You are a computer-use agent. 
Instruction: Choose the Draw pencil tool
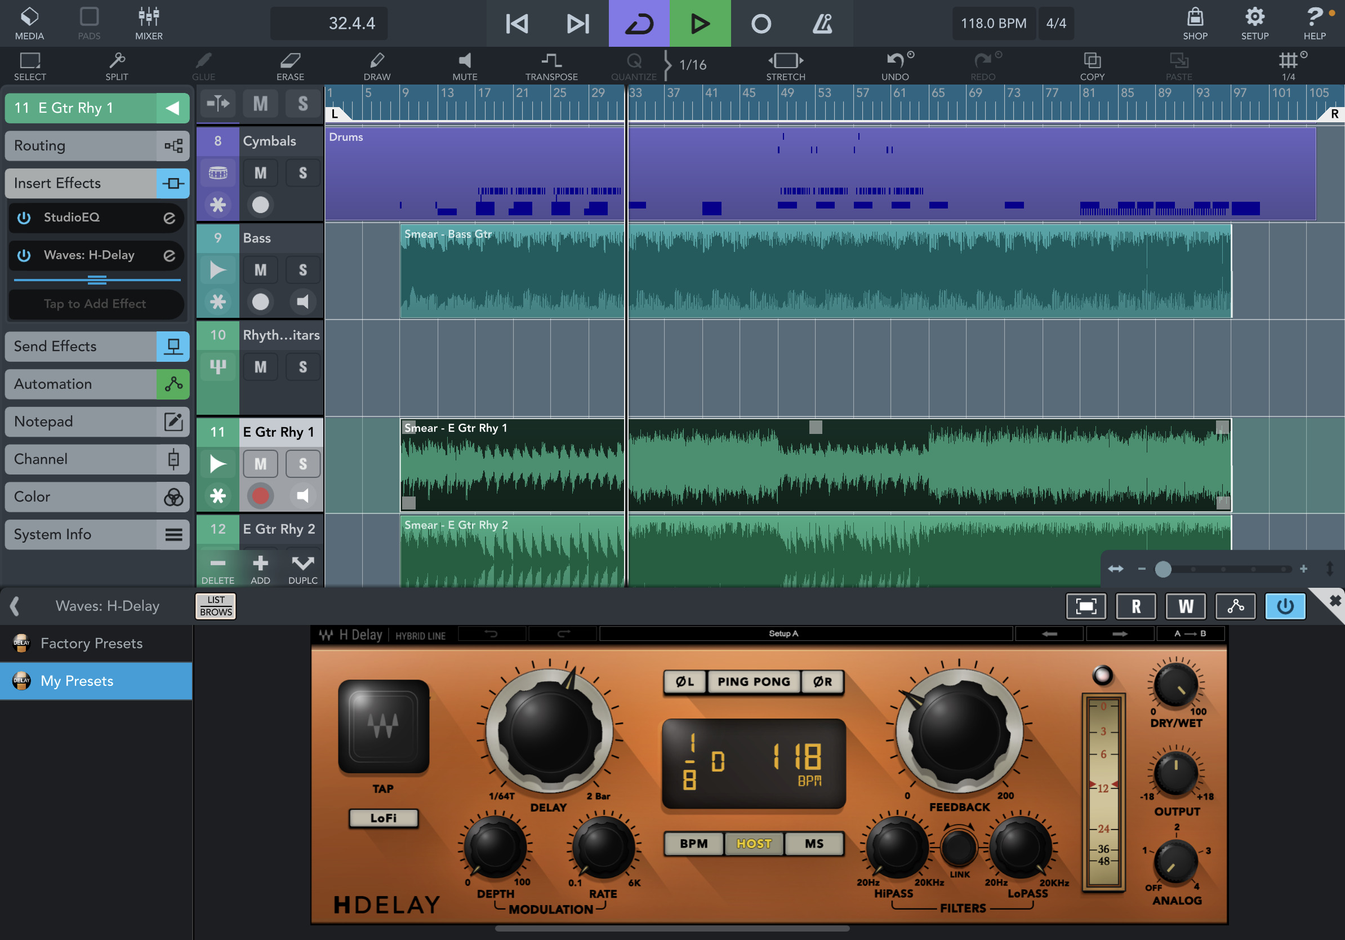(377, 66)
